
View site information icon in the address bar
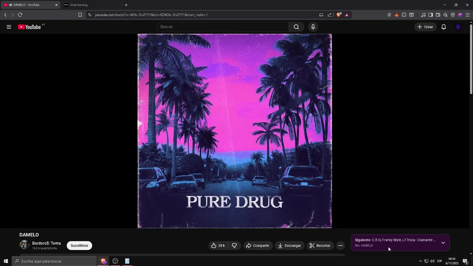[x=89, y=15]
